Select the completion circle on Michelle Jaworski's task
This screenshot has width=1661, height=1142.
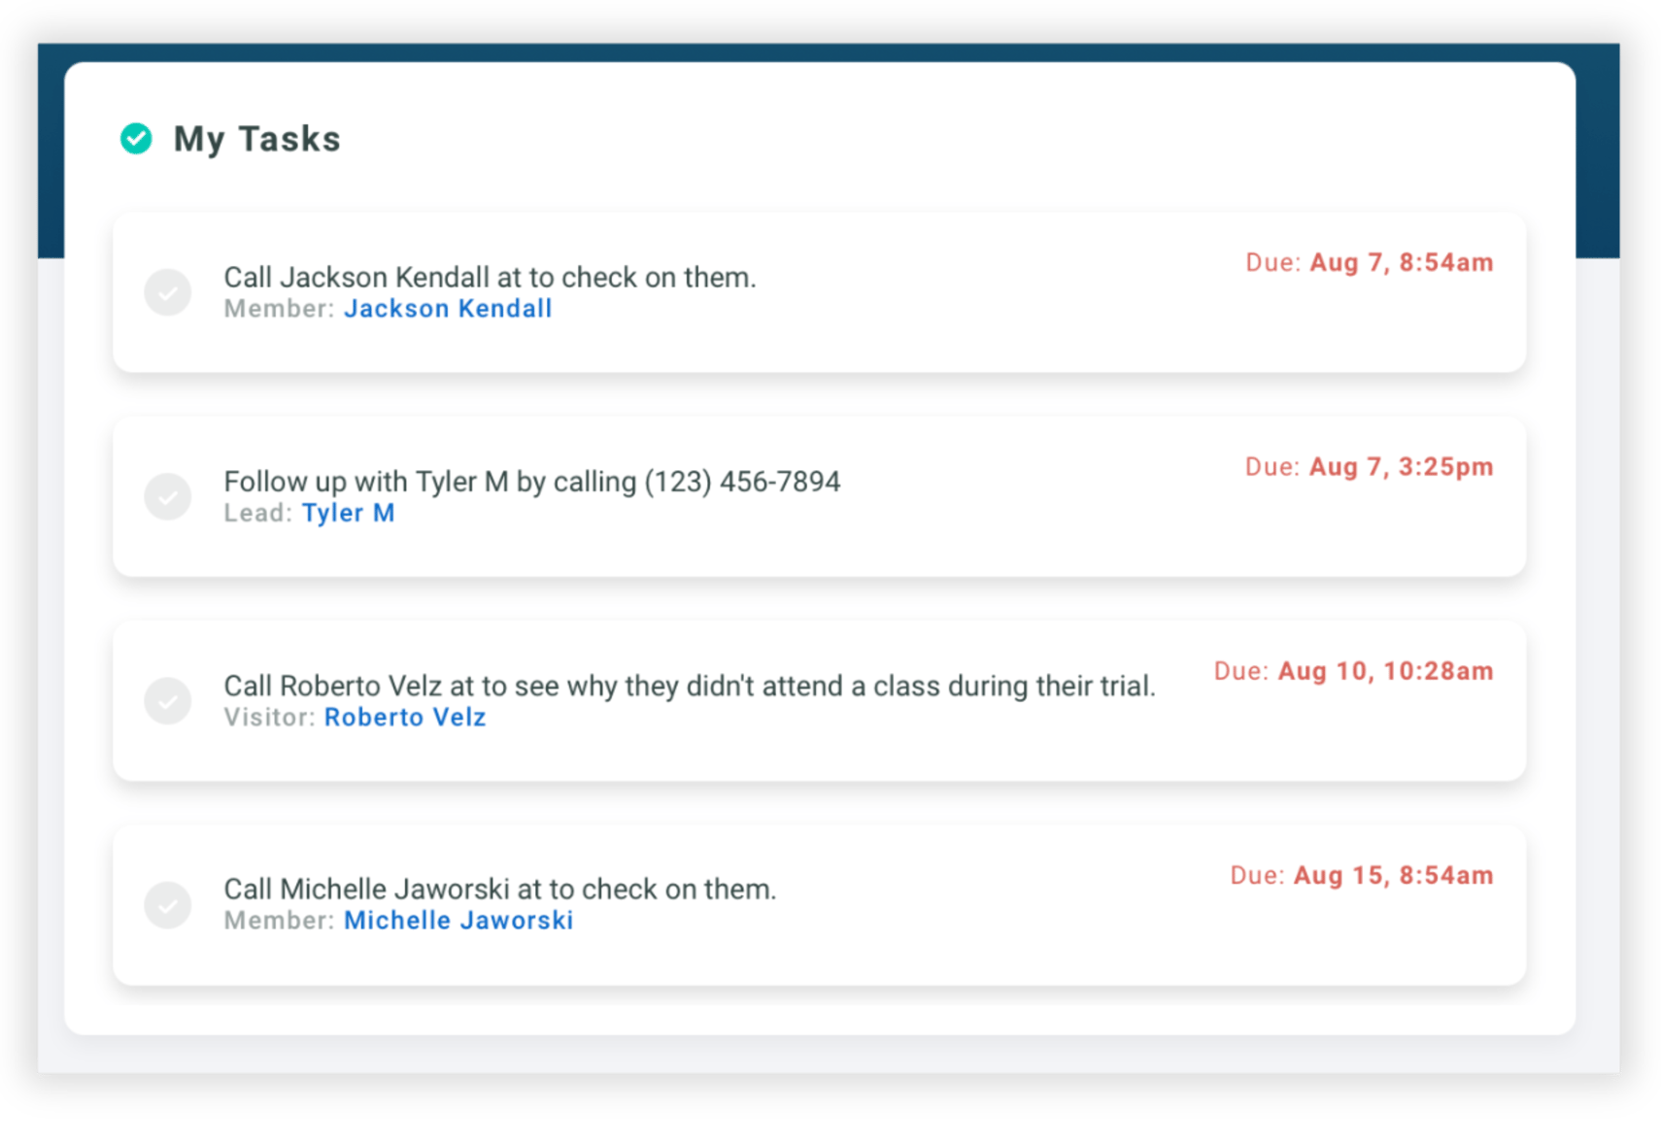coord(168,904)
